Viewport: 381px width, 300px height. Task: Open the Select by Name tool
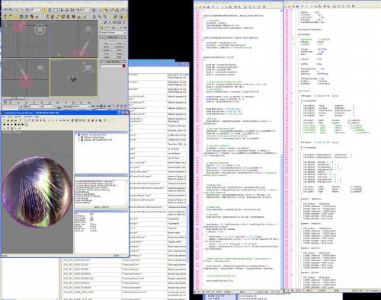[x=50, y=10]
